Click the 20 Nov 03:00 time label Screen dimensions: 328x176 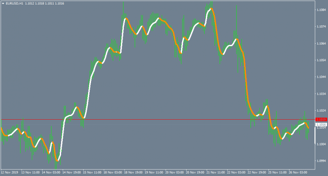click(175, 172)
